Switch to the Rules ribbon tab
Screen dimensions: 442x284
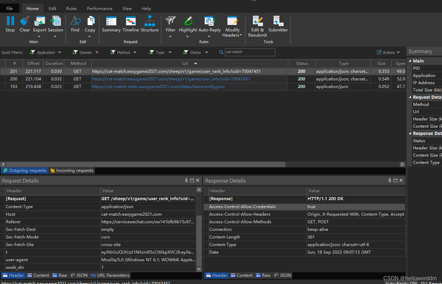tap(71, 8)
